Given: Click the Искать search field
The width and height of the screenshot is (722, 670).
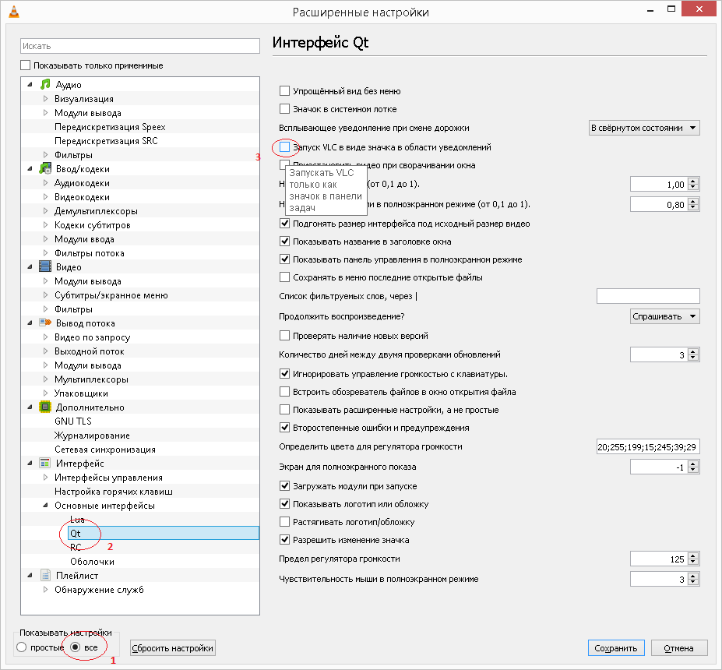Looking at the screenshot, I should (x=140, y=46).
